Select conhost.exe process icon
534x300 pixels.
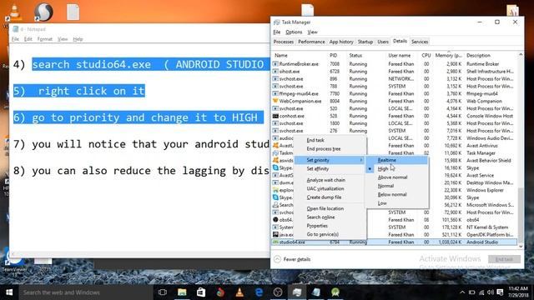275,116
